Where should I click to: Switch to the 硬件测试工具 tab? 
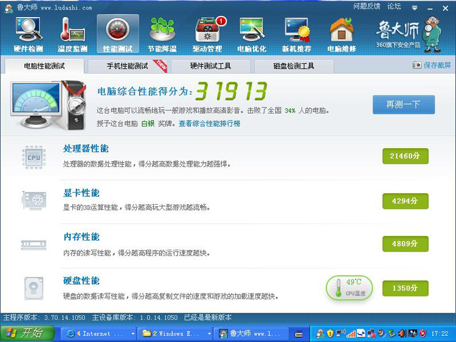click(210, 66)
